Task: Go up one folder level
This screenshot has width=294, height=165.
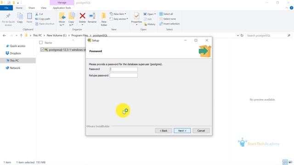Action: pos(21,36)
